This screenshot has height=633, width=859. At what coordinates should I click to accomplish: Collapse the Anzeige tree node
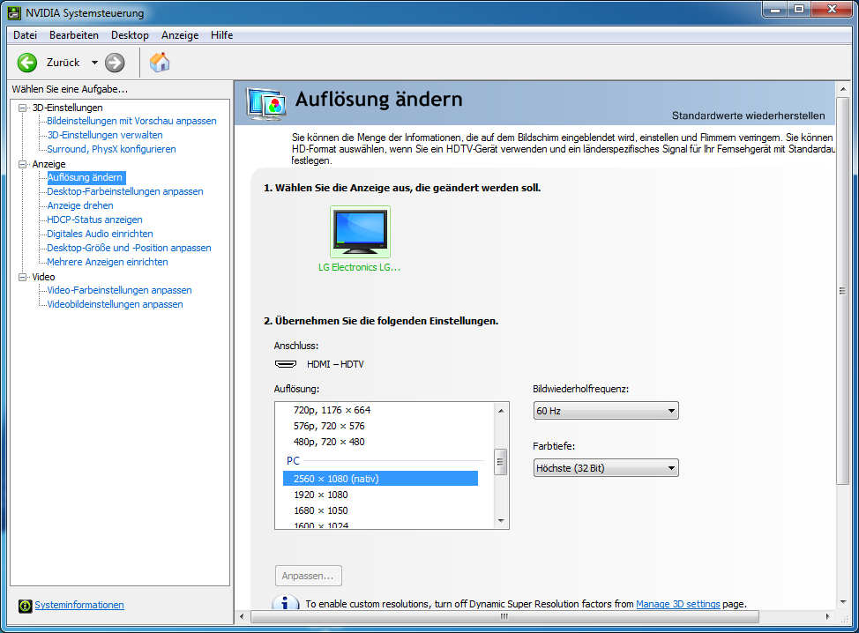pyautogui.click(x=22, y=164)
